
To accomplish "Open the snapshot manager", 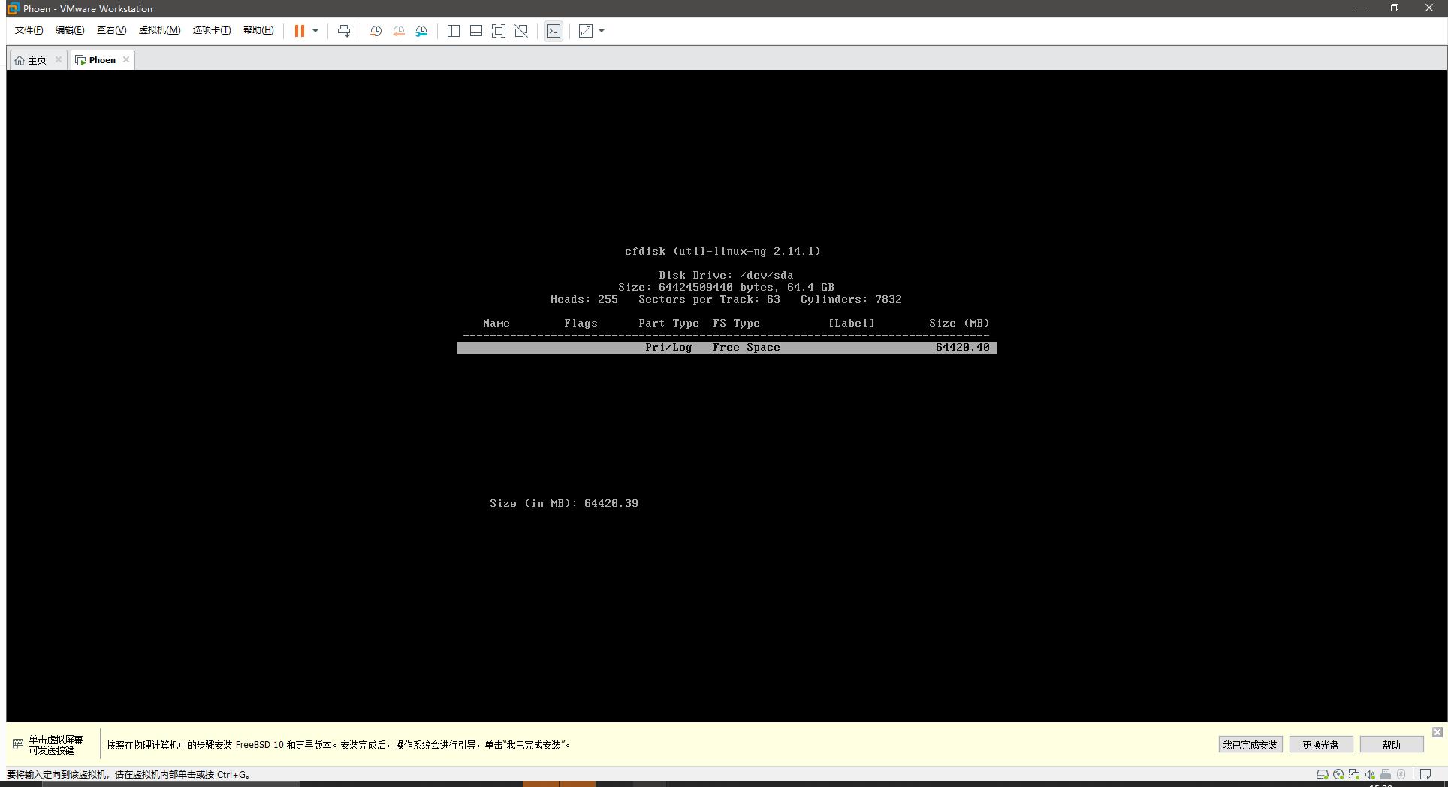I will 421,31.
